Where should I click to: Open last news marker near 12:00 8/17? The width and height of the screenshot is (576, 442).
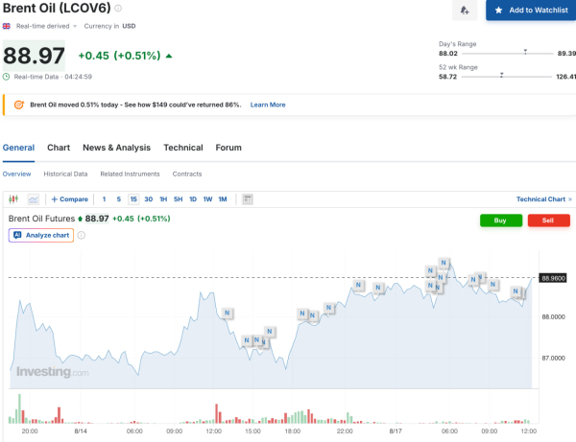tap(516, 291)
